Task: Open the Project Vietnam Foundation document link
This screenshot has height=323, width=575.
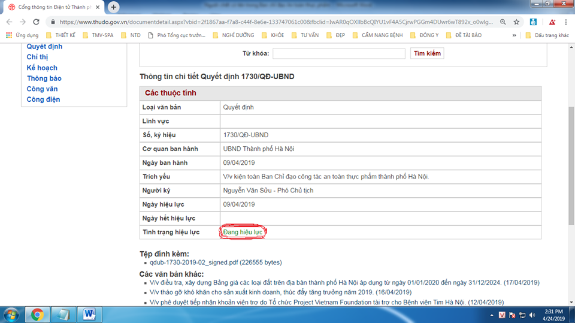Action: [x=327, y=302]
